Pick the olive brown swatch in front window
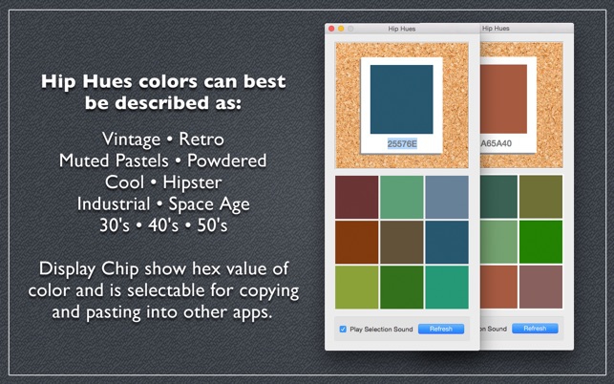 coord(402,243)
